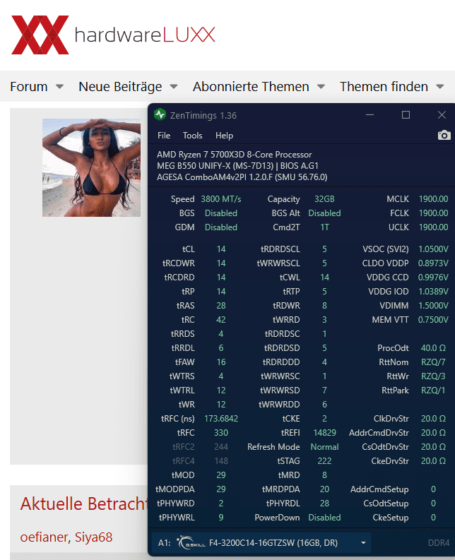The width and height of the screenshot is (455, 560).
Task: Click the PowerDown Disabled value
Action: (x=324, y=518)
